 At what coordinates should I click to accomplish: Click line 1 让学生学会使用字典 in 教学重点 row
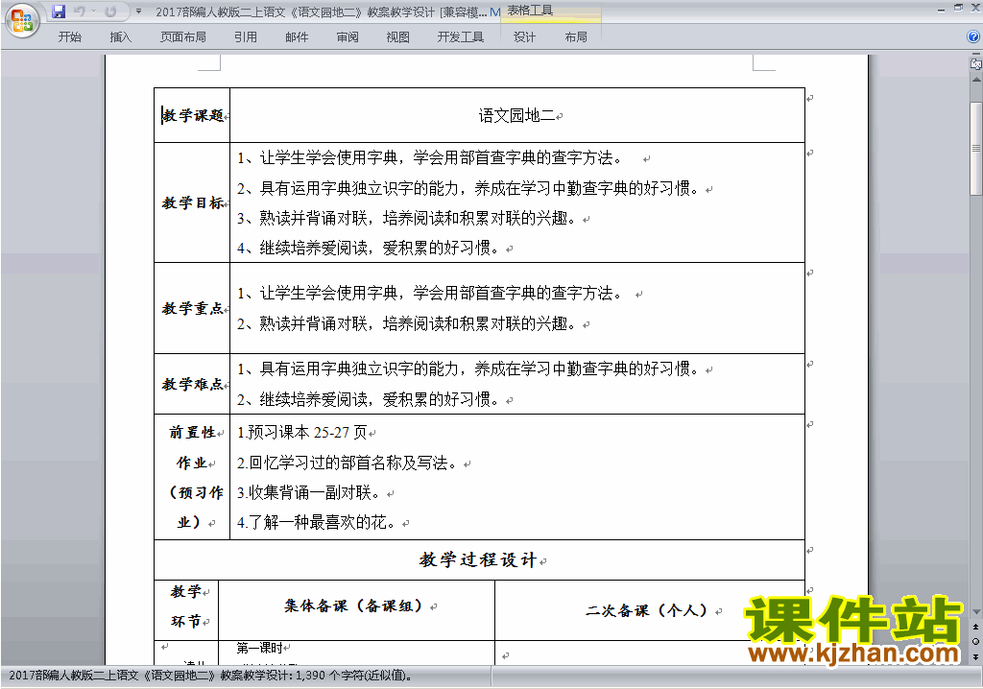pyautogui.click(x=429, y=294)
